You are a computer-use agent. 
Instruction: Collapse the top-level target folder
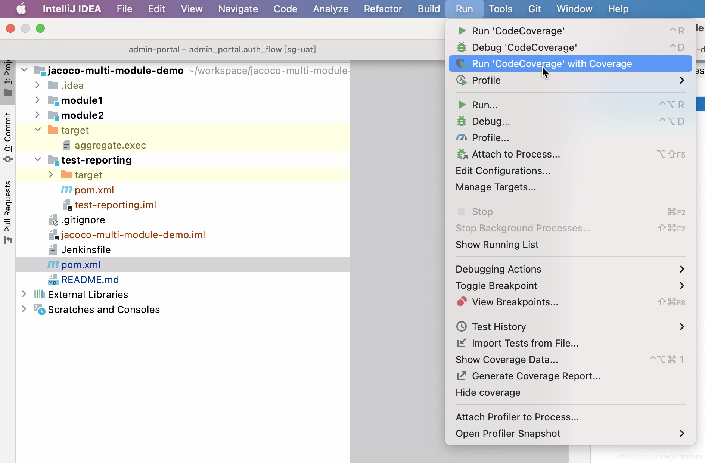(x=38, y=130)
